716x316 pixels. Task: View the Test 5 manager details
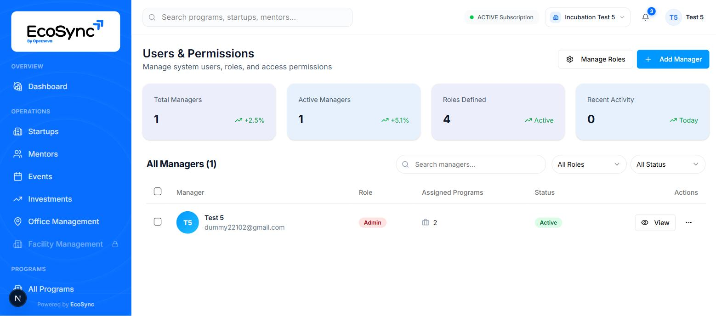(655, 222)
